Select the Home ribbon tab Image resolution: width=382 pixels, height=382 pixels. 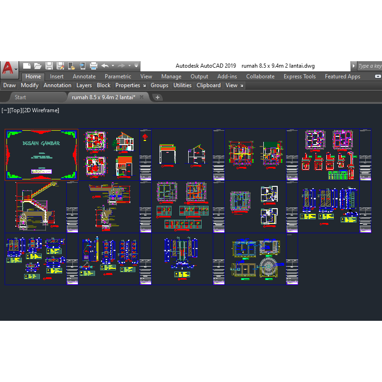(x=33, y=76)
